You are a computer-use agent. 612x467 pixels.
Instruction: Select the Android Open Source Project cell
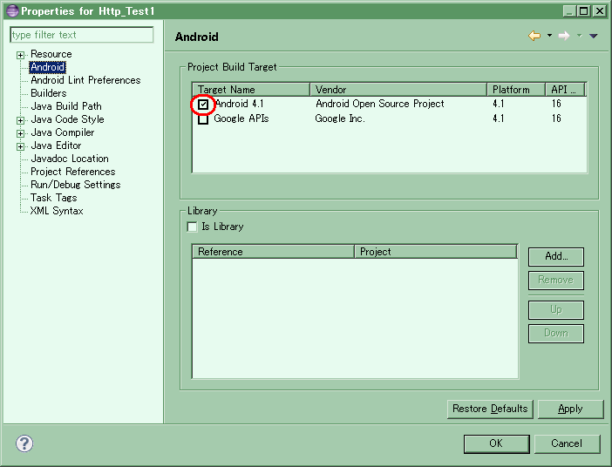(380, 104)
